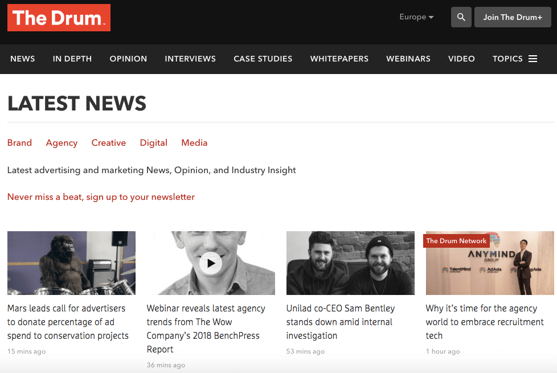
Task: Click Join The Drum+ button
Action: [x=513, y=17]
